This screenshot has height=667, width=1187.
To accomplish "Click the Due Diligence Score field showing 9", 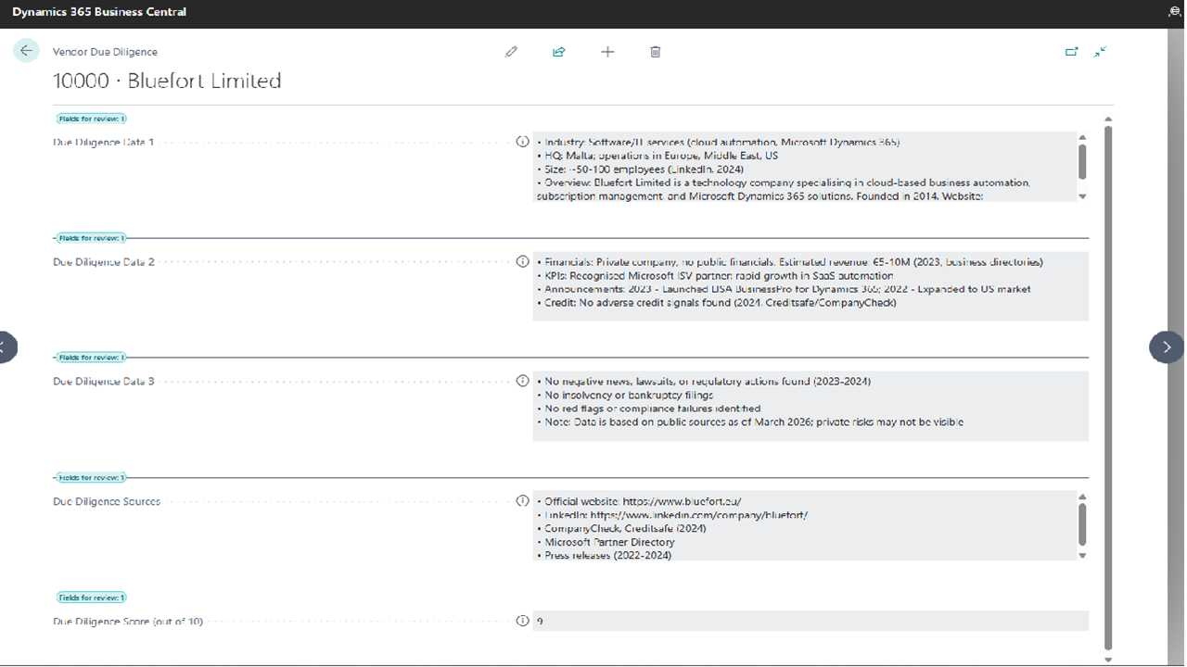I will tap(810, 621).
